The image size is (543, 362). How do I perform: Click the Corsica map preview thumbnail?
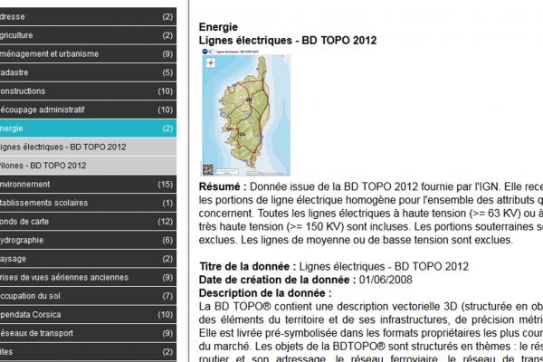point(246,112)
